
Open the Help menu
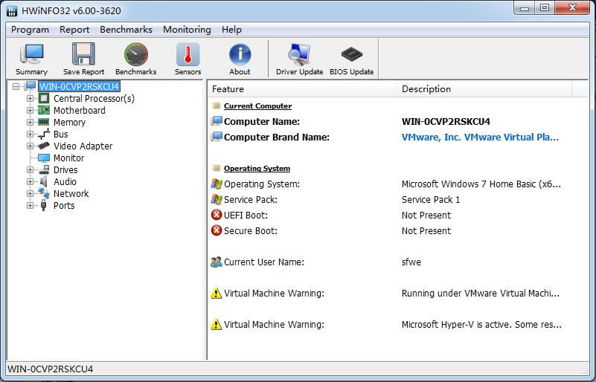(232, 30)
